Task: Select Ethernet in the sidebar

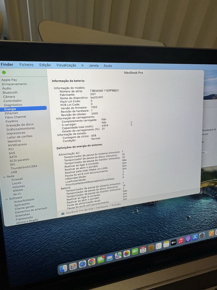Action: (11, 113)
